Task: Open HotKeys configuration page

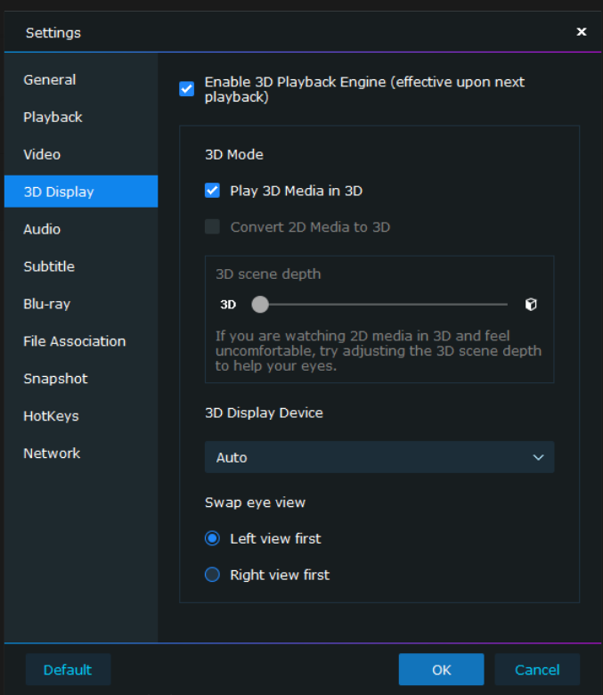Action: click(52, 417)
